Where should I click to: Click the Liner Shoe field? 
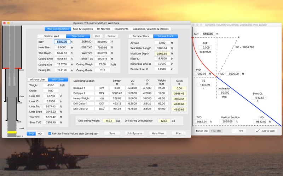(x=51, y=112)
